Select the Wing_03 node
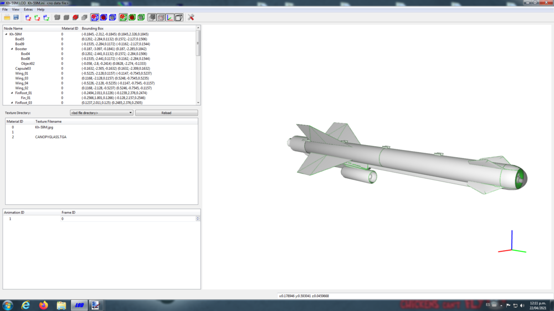This screenshot has height=311, width=554. point(22,79)
